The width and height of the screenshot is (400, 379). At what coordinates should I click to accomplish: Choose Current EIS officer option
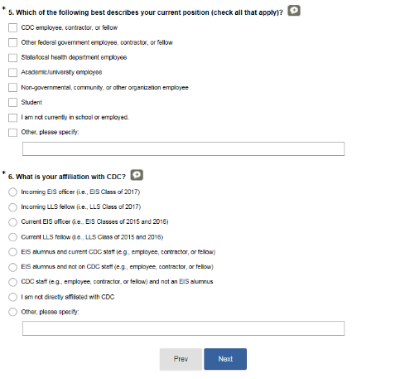point(12,222)
